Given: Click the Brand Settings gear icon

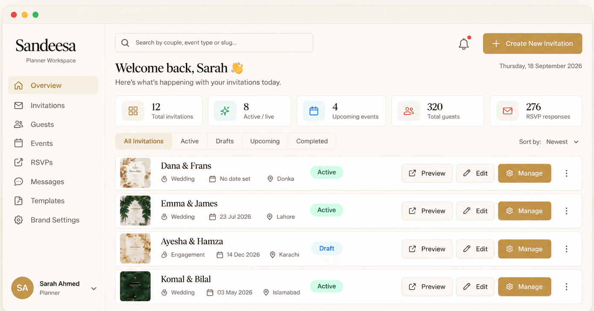Looking at the screenshot, I should pyautogui.click(x=18, y=220).
